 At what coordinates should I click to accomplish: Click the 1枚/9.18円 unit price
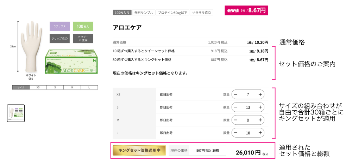[259, 51]
